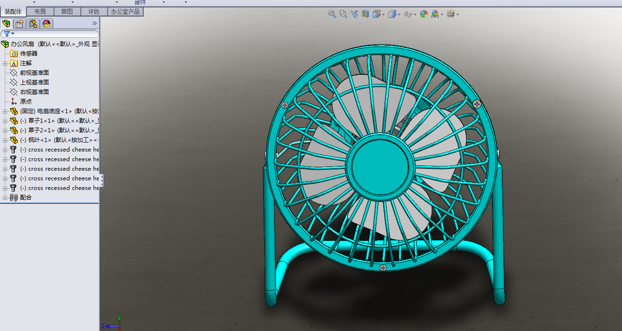The height and width of the screenshot is (331, 622).
Task: Click the Display Style cube icon
Action: pyautogui.click(x=392, y=14)
